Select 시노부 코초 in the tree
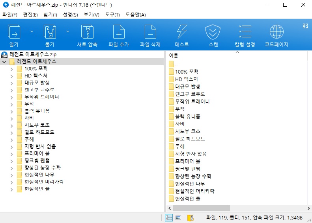Screen dimensions: 312x223 coord(37,125)
